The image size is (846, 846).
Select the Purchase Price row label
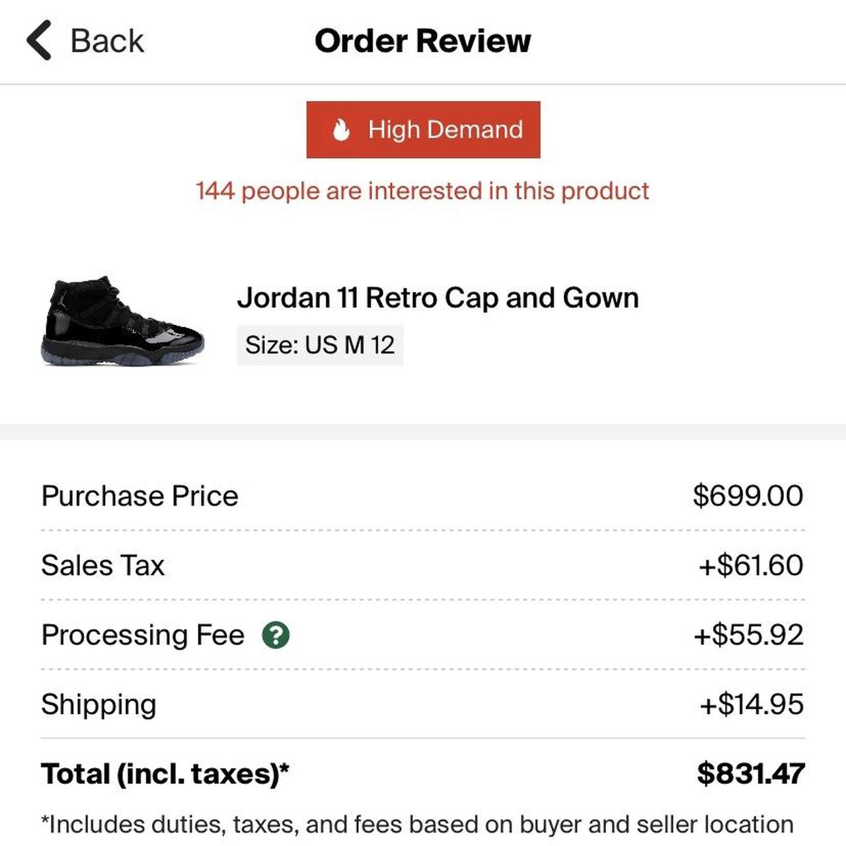point(139,496)
